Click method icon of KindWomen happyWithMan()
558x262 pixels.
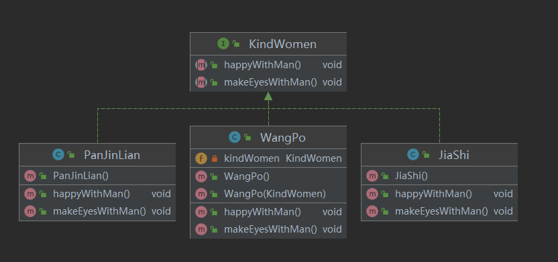201,65
